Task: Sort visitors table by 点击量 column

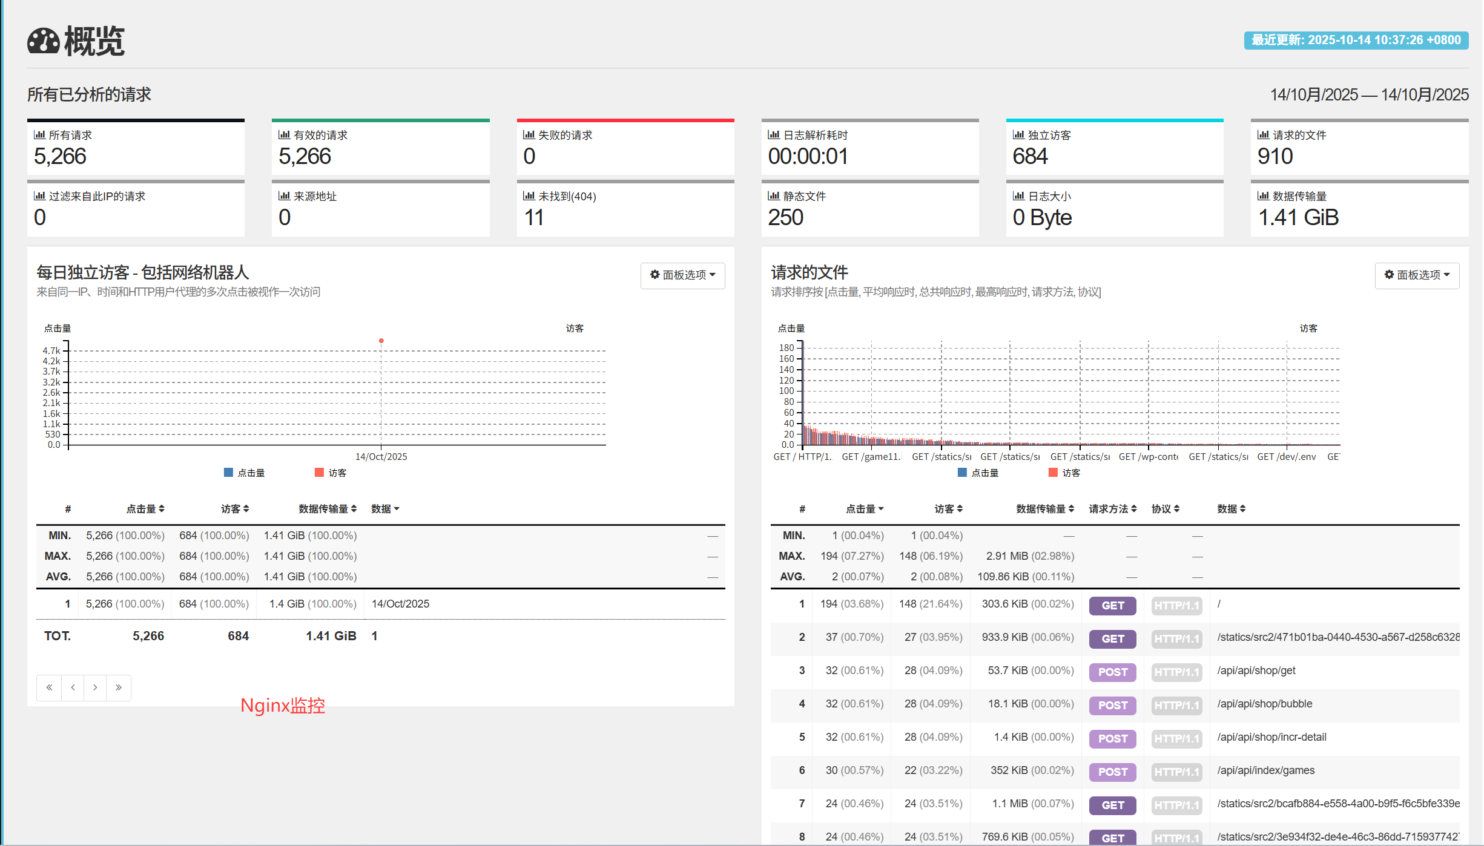Action: click(145, 509)
